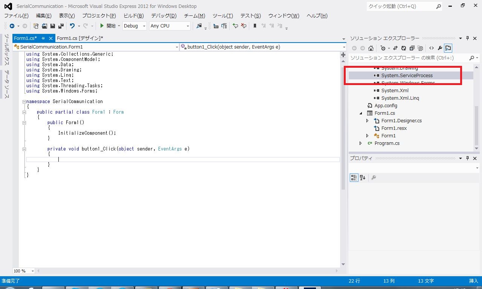
Task: Open the ビルド(B) menu
Action: [134, 16]
